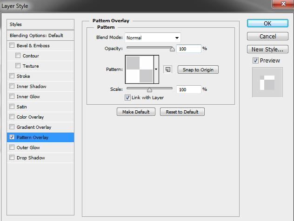This screenshot has height=221, width=294.
Task: Click the Scale slider handle
Action: click(x=149, y=90)
